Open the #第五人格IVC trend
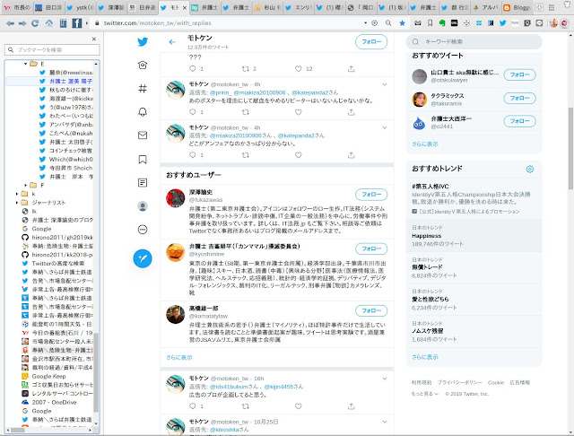 (x=474, y=199)
